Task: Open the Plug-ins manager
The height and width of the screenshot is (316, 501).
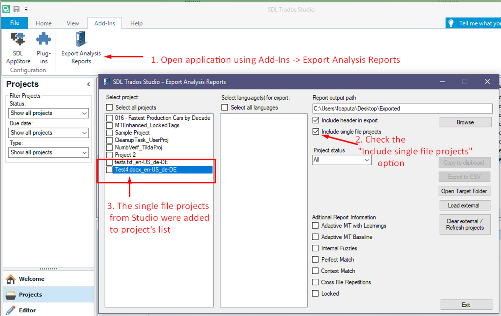Action: click(x=44, y=48)
